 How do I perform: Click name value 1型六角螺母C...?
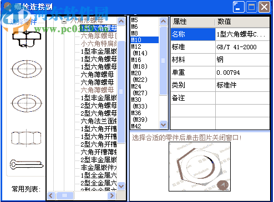point(242,34)
